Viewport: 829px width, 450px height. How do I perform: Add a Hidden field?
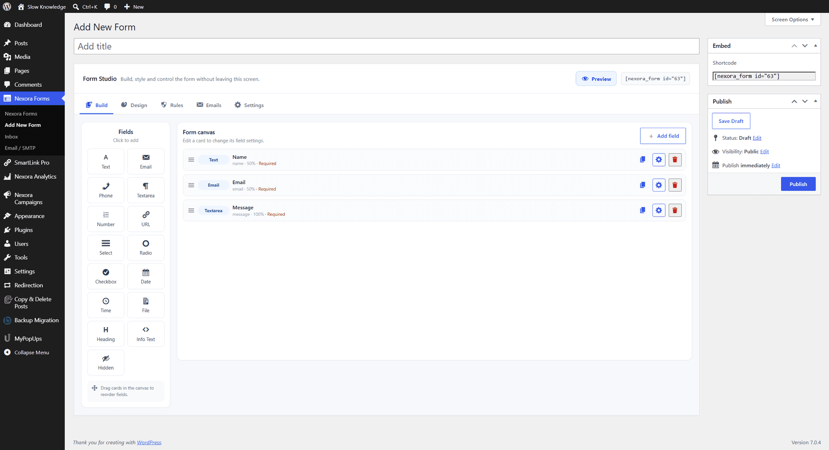click(x=106, y=363)
